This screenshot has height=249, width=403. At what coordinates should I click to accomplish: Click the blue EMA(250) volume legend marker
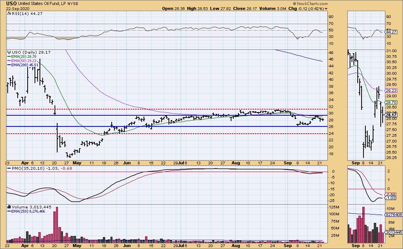pyautogui.click(x=9, y=211)
